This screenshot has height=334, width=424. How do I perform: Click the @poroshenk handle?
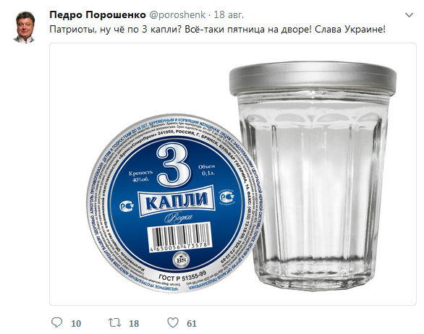(177, 15)
